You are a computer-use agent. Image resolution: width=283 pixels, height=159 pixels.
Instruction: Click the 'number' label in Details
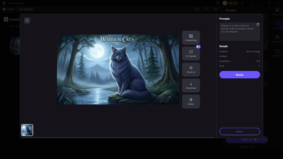tap(223, 56)
